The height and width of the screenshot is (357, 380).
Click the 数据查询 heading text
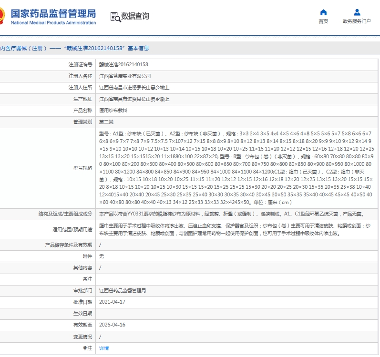[x=135, y=16]
